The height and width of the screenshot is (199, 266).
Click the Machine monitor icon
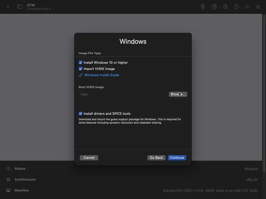(8, 190)
